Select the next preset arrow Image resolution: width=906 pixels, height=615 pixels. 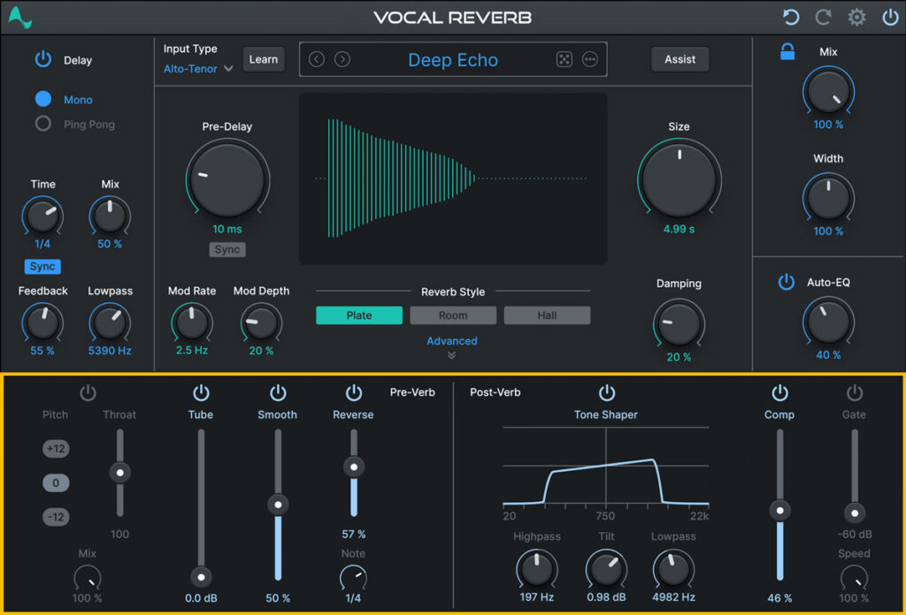coord(342,59)
